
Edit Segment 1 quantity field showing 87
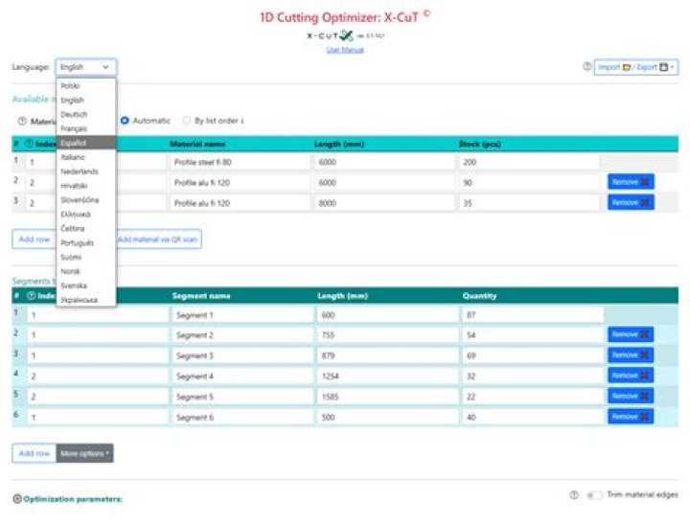pos(533,315)
